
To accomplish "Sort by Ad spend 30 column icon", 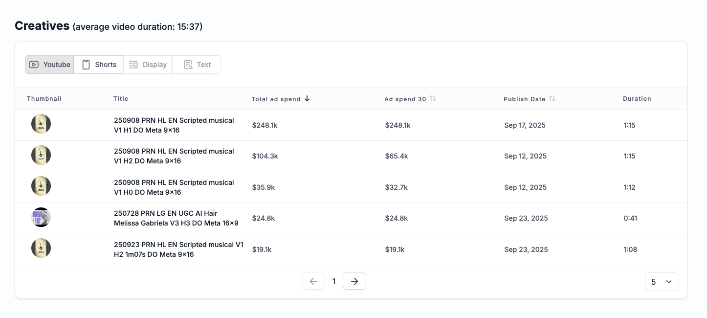I will coord(433,98).
